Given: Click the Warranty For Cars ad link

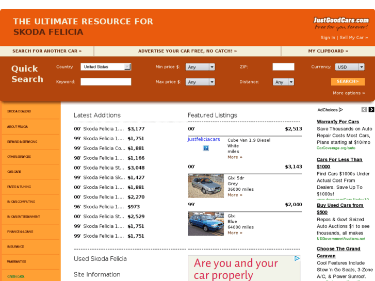Looking at the screenshot, I should tap(338, 122).
